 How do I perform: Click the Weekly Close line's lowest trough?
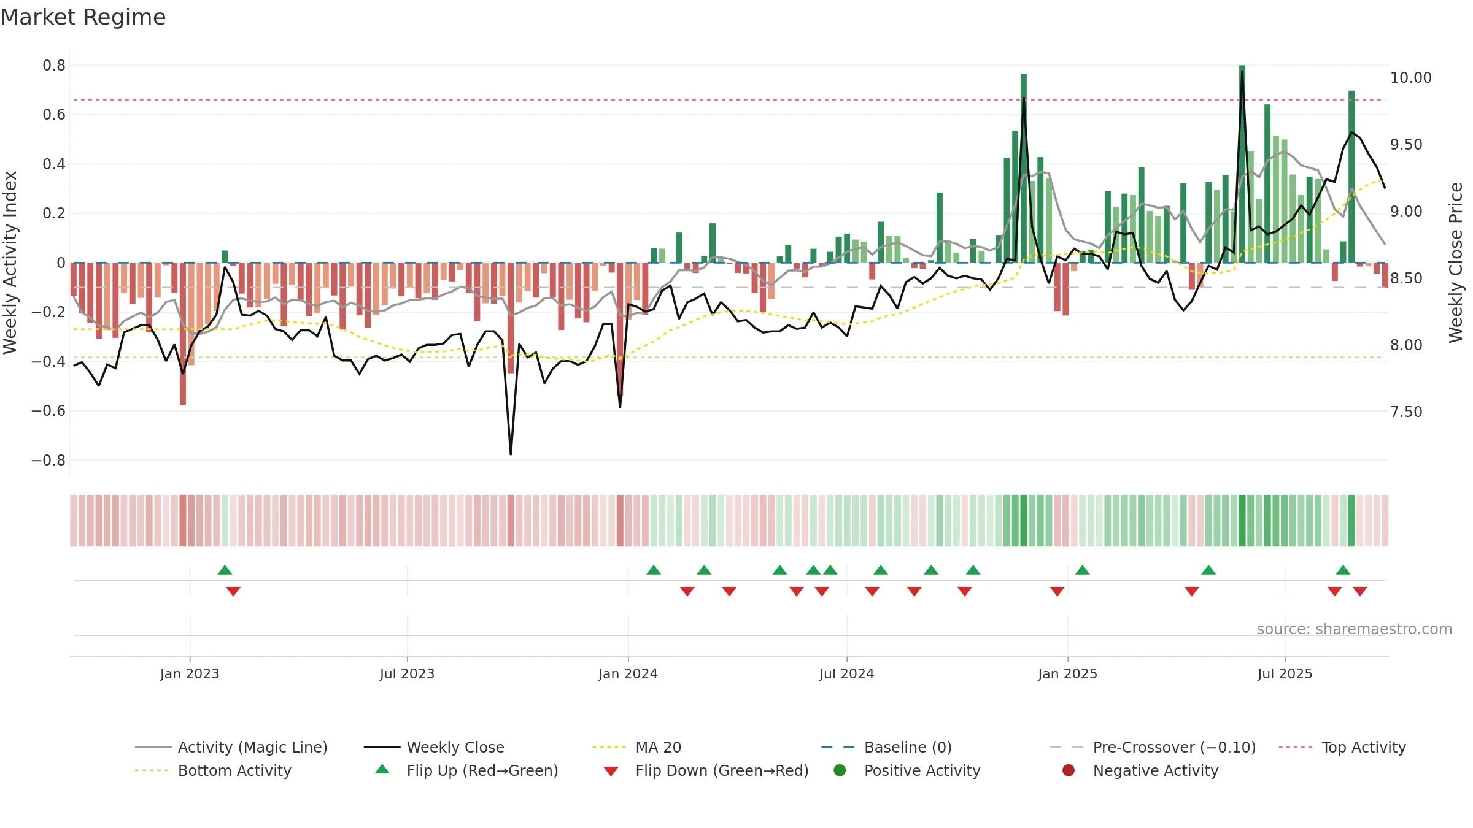(511, 454)
